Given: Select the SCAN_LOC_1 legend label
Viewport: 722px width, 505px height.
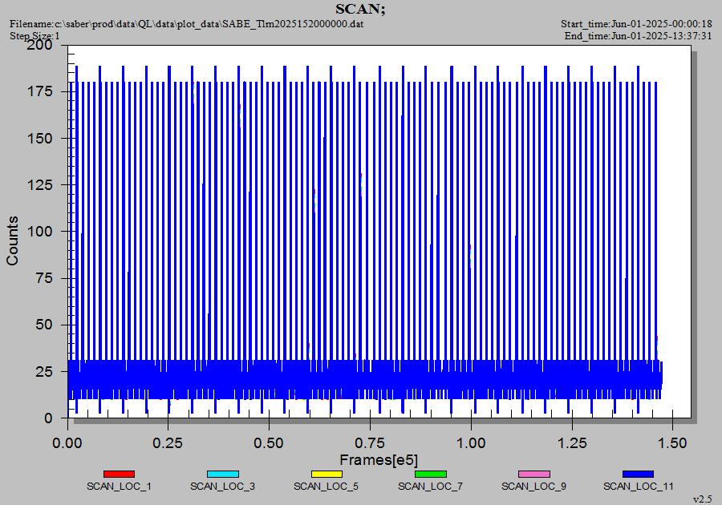Looking at the screenshot, I should pyautogui.click(x=119, y=486).
